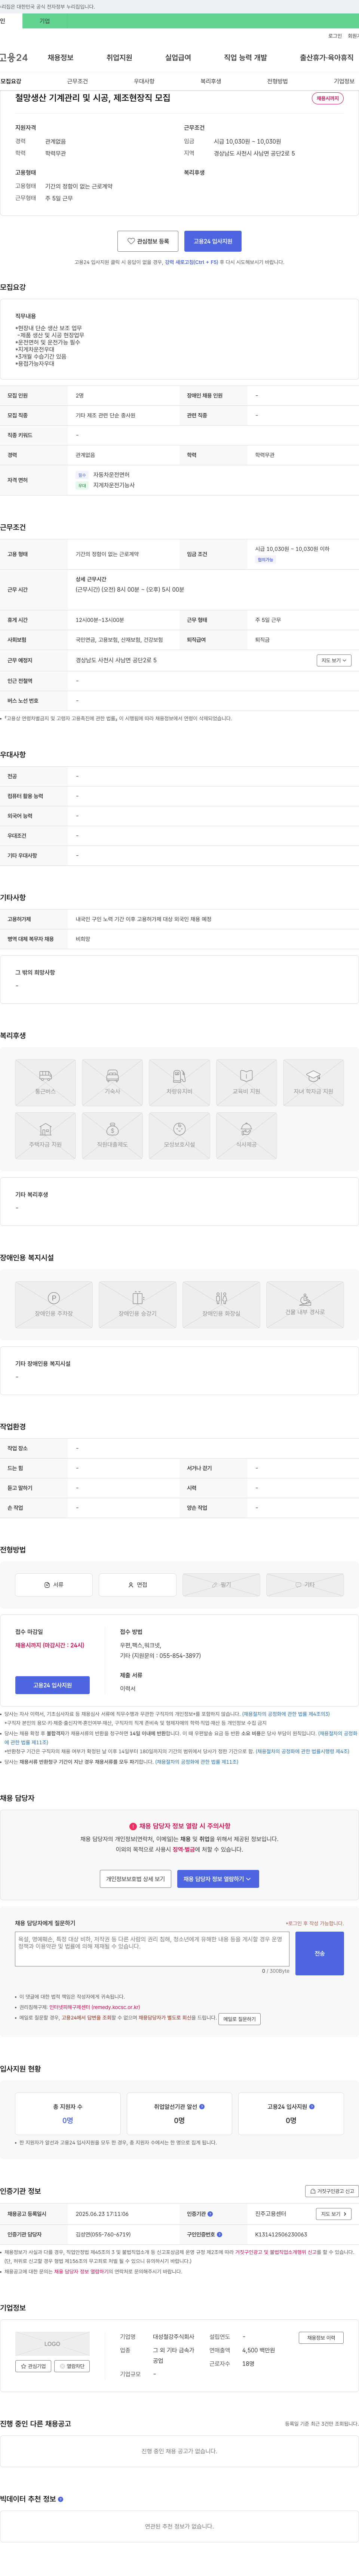
Task: Open the 실업급여 menu
Action: [x=178, y=58]
